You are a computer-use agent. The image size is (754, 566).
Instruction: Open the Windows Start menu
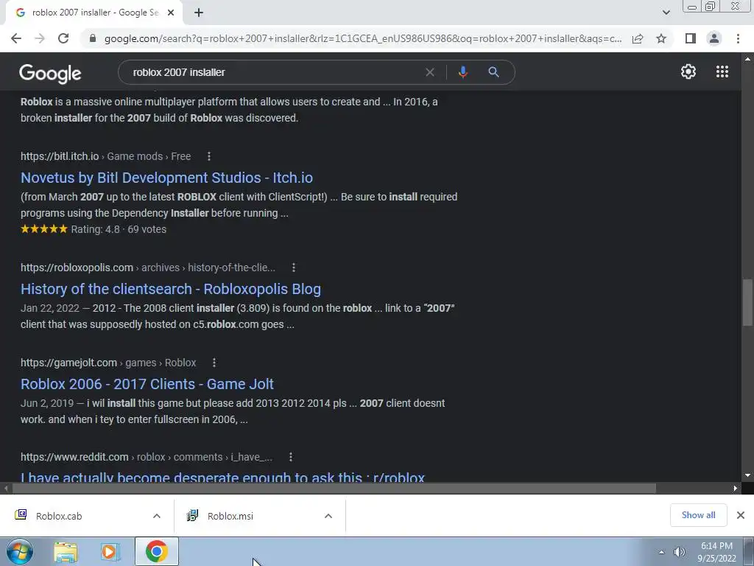click(19, 551)
